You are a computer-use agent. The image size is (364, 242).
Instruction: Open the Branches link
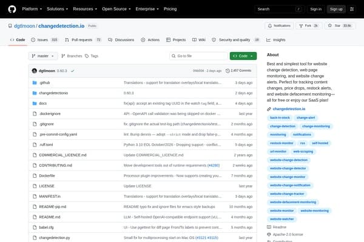(72, 56)
